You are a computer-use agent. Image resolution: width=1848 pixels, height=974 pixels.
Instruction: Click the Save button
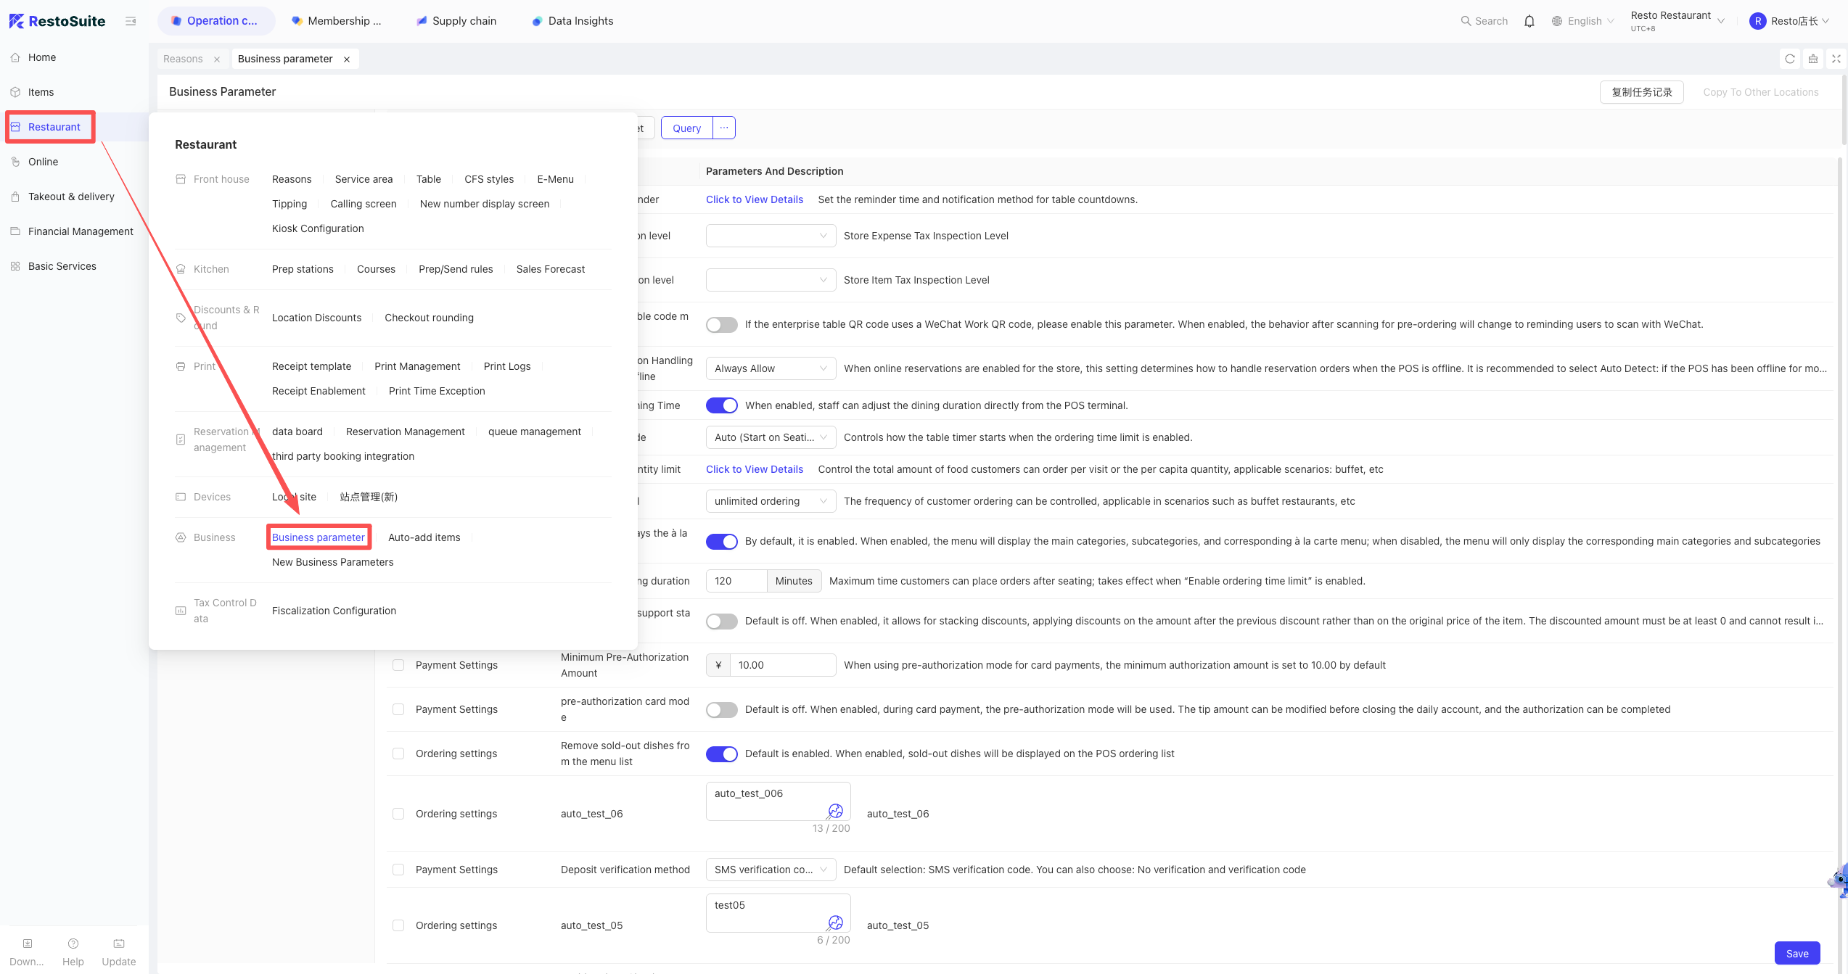[x=1797, y=954]
